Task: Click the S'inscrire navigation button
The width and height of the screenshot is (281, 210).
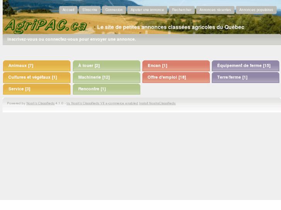Action: pyautogui.click(x=90, y=10)
